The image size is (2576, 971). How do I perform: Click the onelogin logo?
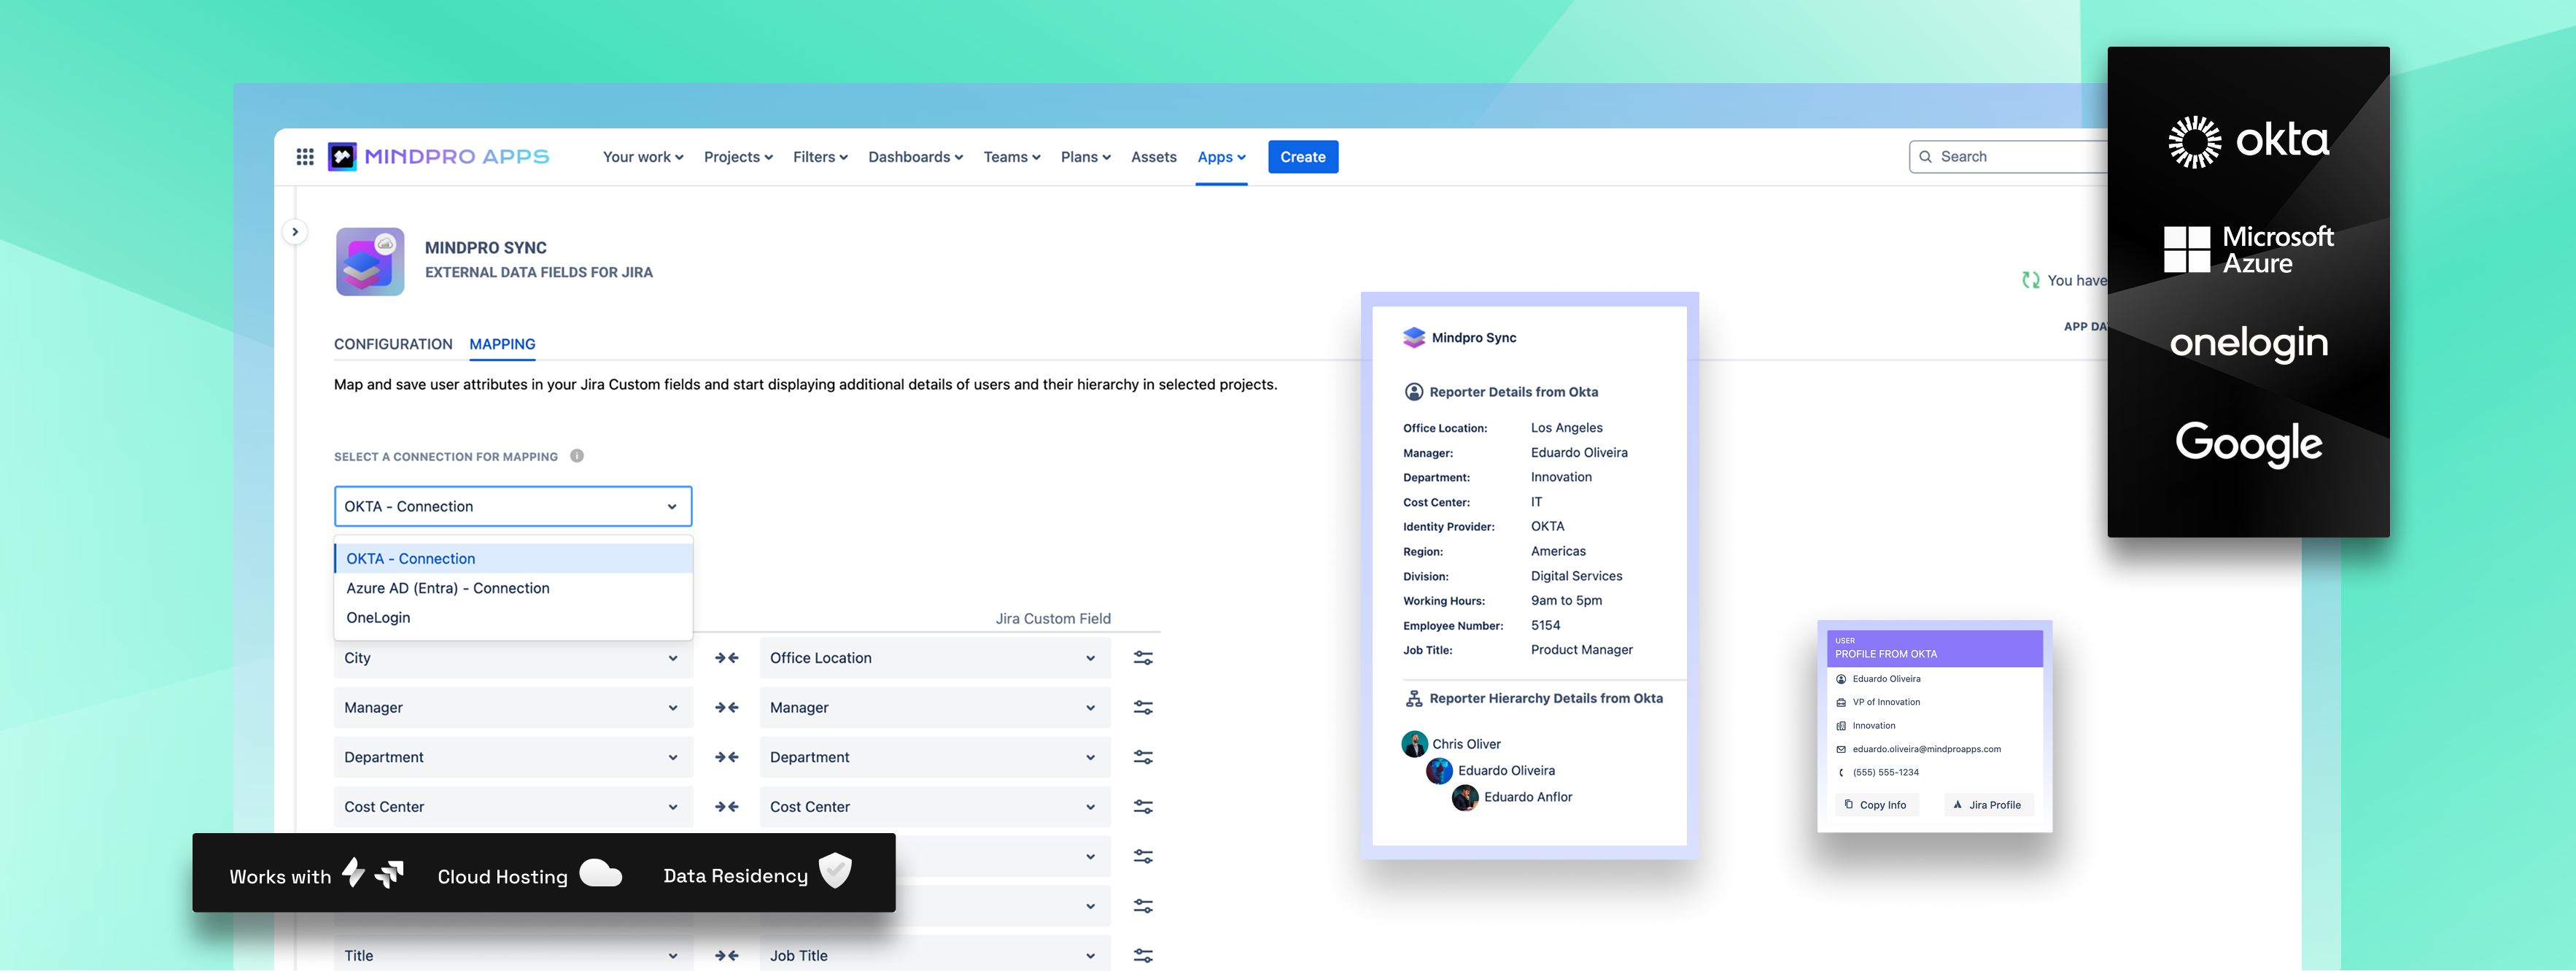pos(2248,343)
